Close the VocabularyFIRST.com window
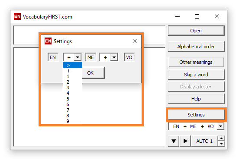 point(217,16)
